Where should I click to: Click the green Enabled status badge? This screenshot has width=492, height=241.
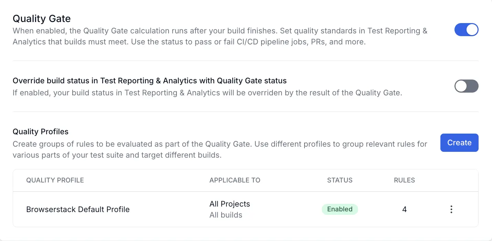coord(340,209)
